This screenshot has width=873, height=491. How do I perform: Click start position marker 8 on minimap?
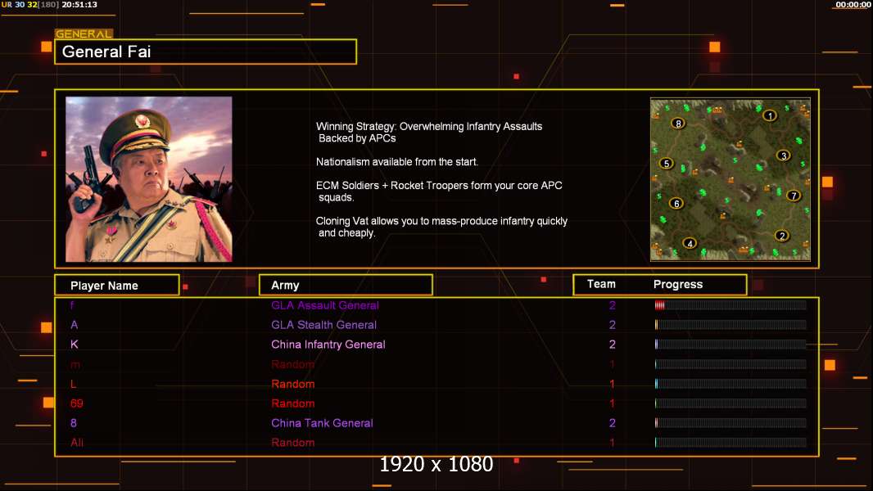tap(677, 124)
